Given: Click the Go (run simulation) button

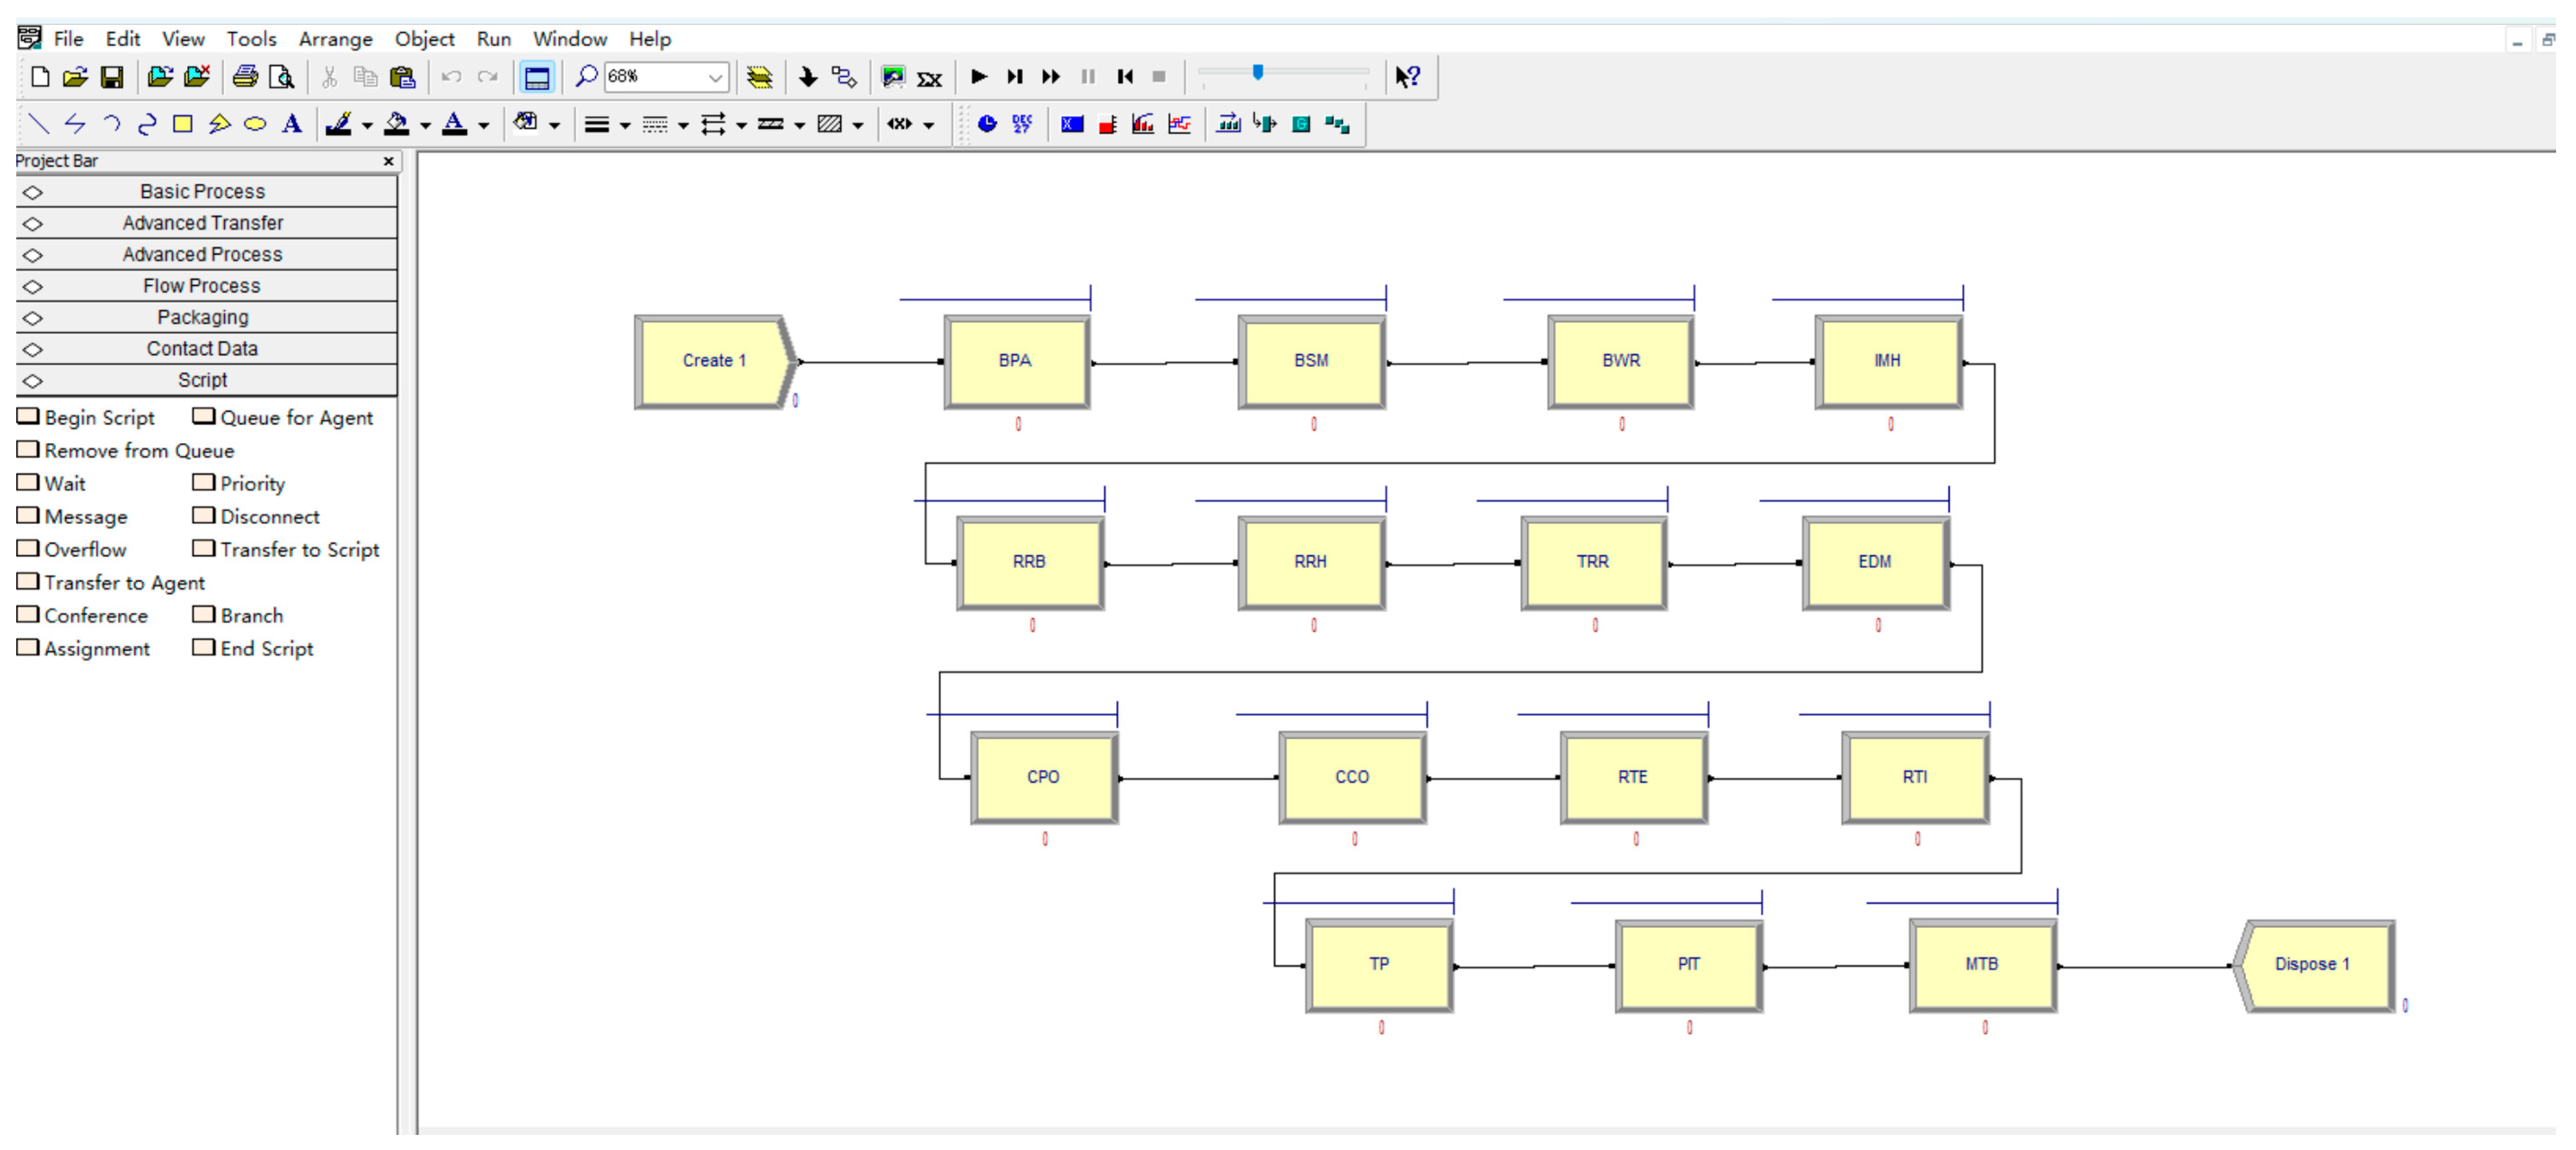Looking at the screenshot, I should pos(978,76).
